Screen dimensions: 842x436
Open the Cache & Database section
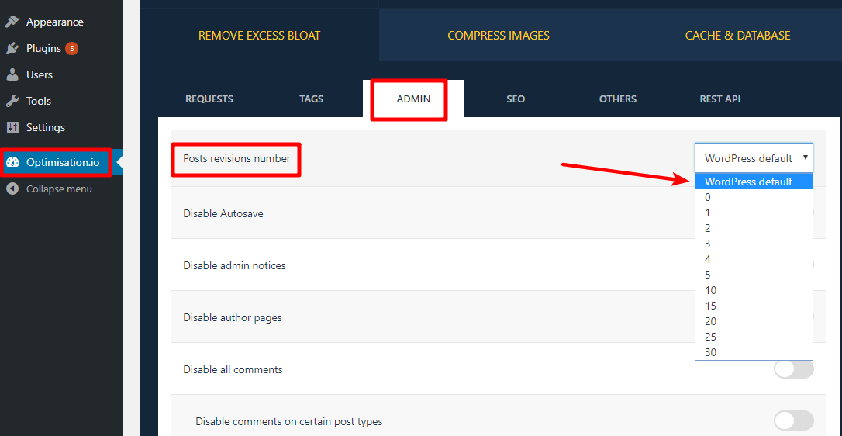(737, 36)
